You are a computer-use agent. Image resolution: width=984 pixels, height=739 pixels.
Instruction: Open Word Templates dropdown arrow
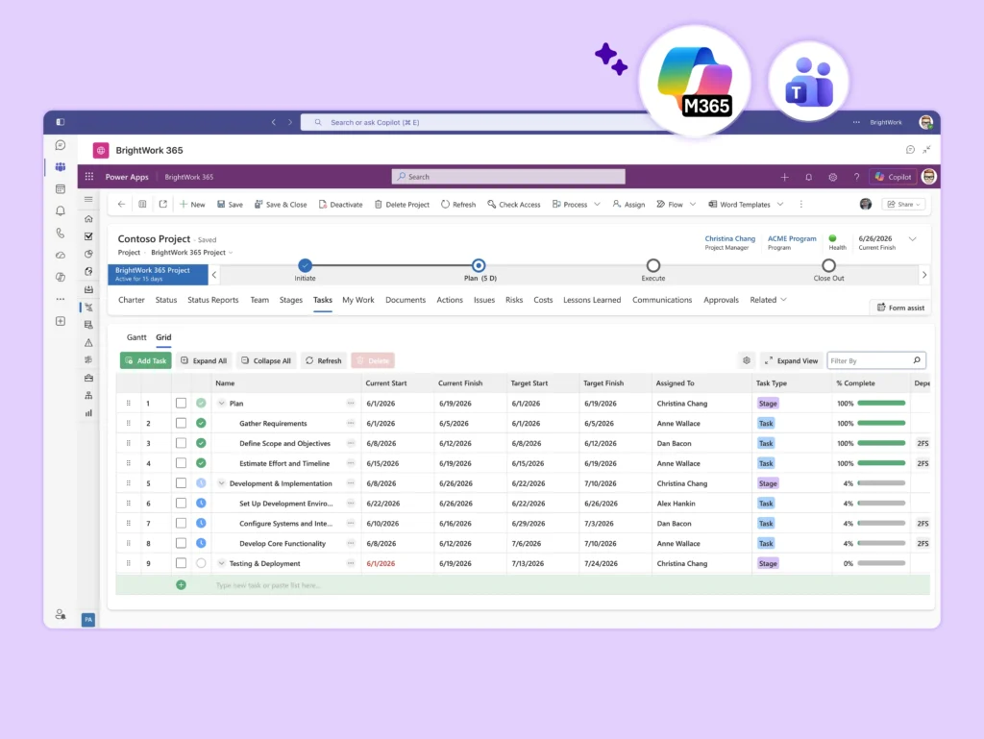point(780,205)
